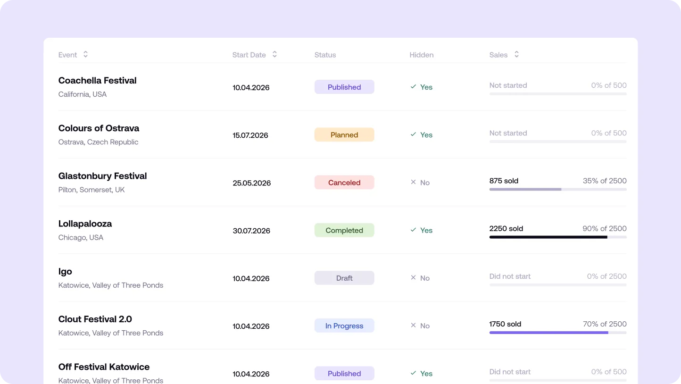
Task: Click the X icon in Igo's Hidden cell
Action: coord(413,278)
